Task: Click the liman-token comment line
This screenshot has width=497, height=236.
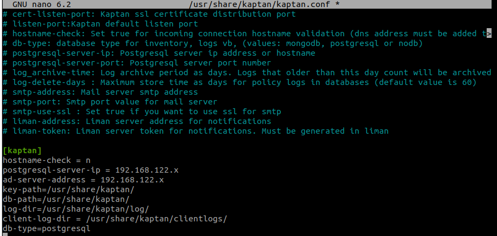Action: (x=196, y=131)
